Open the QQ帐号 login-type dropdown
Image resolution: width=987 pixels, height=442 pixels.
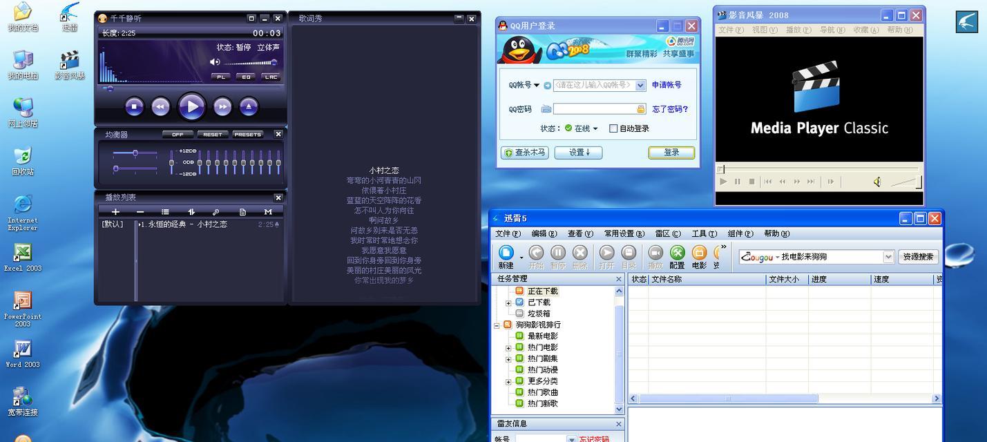537,86
